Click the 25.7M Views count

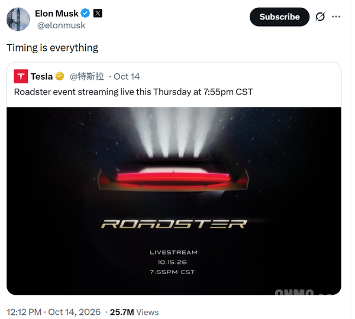click(x=134, y=313)
